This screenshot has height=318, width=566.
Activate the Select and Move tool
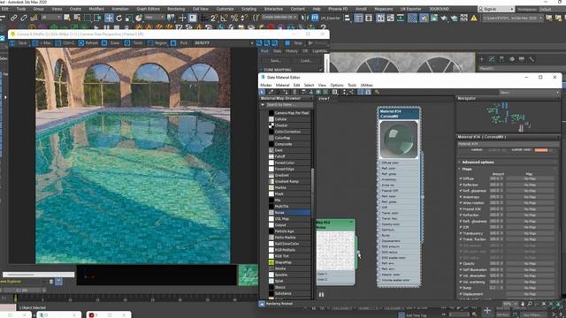109,18
